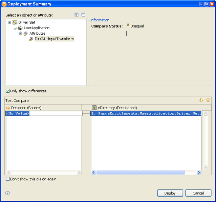Click destination scrollbar left arrow

click(x=94, y=172)
